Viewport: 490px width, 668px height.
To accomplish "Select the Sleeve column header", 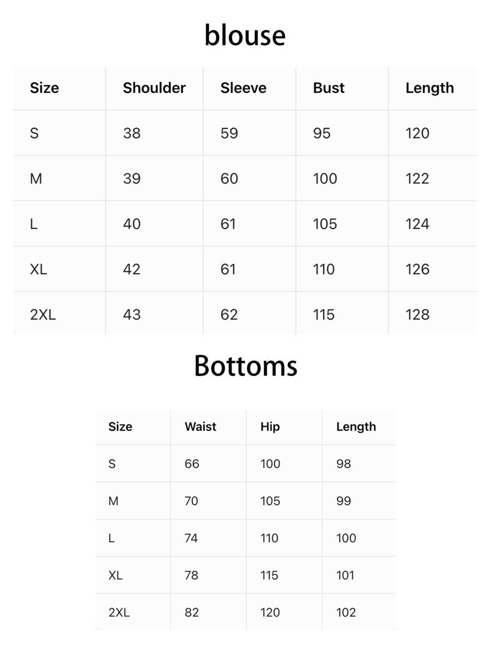I will coord(243,88).
